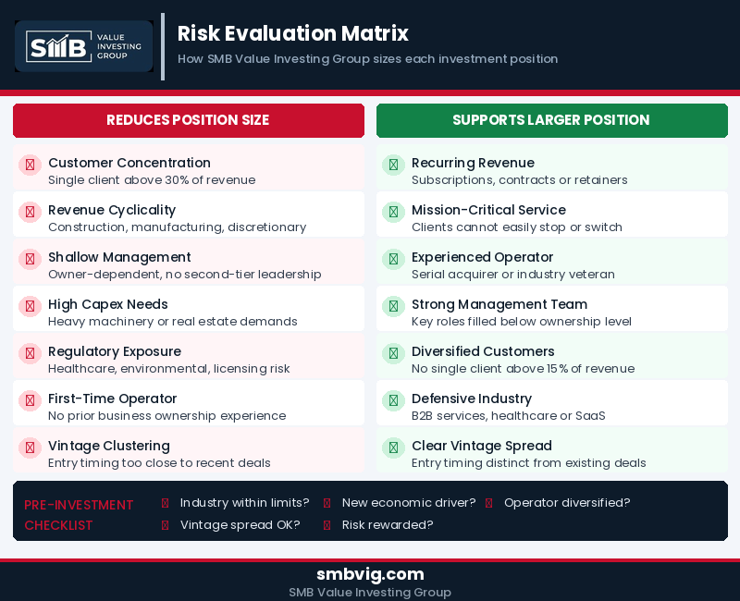Viewport: 740px width, 601px height.
Task: Click the Strong Management Team icon
Action: tap(393, 306)
